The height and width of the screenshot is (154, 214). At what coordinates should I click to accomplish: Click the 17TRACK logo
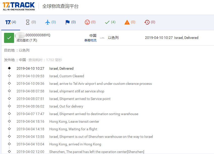(x=18, y=6)
